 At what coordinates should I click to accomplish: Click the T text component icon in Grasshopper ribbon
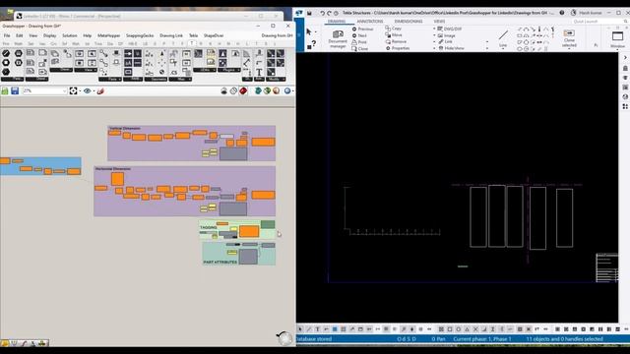pyautogui.click(x=259, y=72)
